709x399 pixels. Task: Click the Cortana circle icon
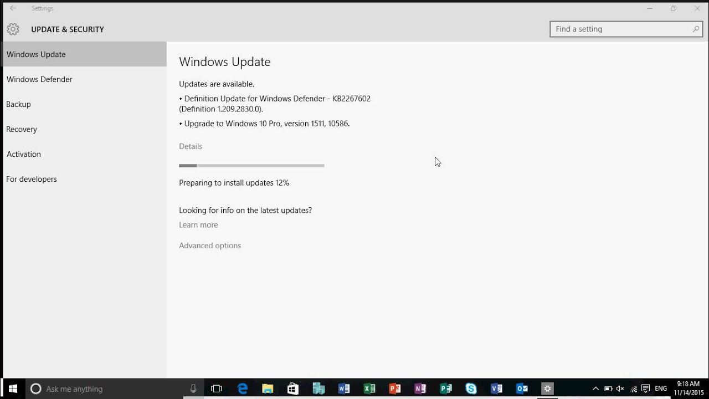(35, 389)
